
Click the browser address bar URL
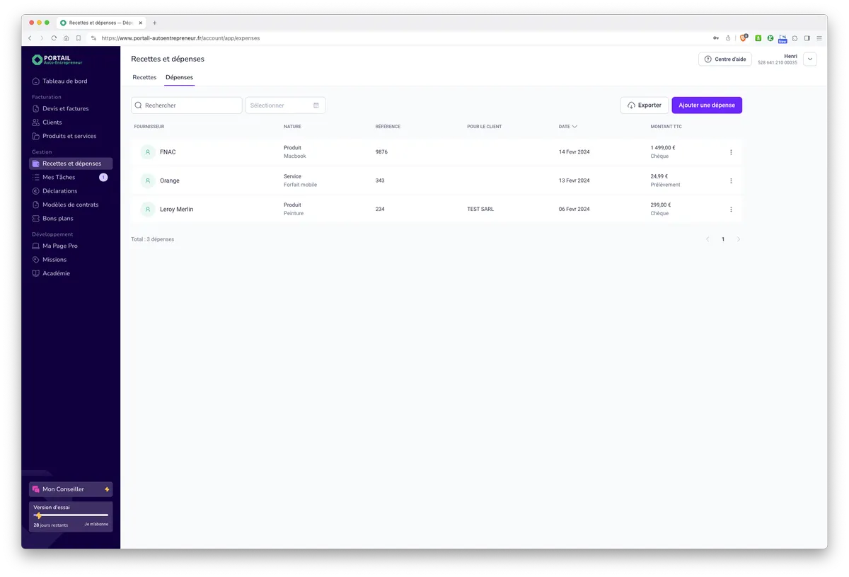[x=180, y=38]
